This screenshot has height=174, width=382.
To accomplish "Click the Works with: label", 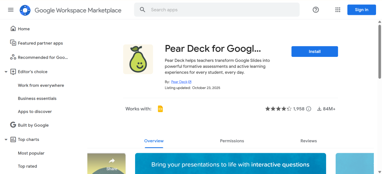I will (x=138, y=109).
